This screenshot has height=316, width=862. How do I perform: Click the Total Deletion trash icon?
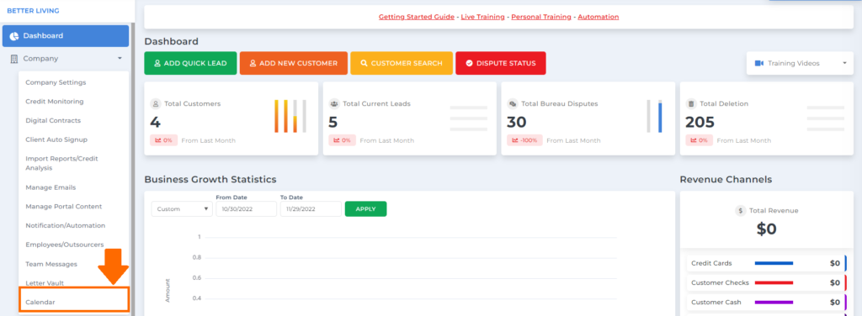(x=691, y=103)
